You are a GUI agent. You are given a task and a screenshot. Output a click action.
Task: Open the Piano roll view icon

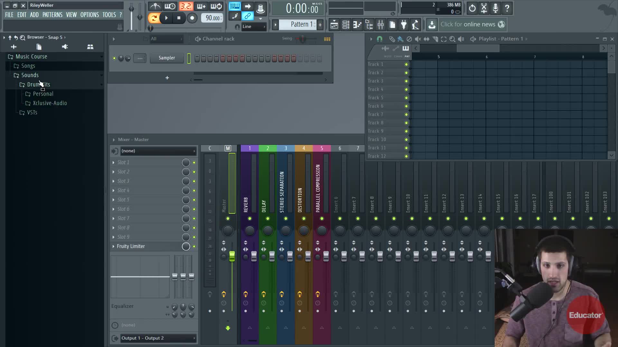coord(357,24)
